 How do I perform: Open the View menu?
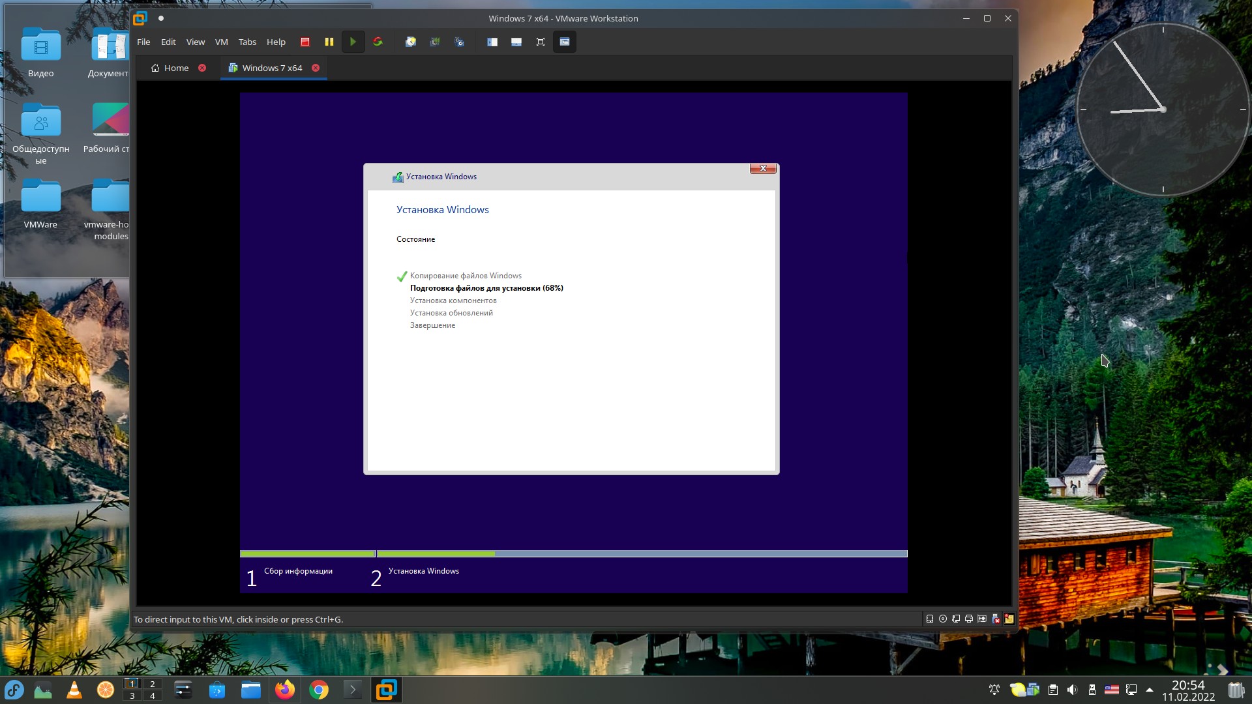[196, 42]
